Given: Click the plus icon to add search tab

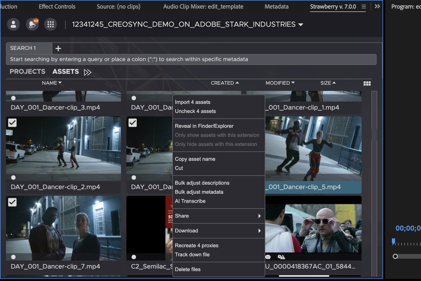Looking at the screenshot, I should (58, 48).
